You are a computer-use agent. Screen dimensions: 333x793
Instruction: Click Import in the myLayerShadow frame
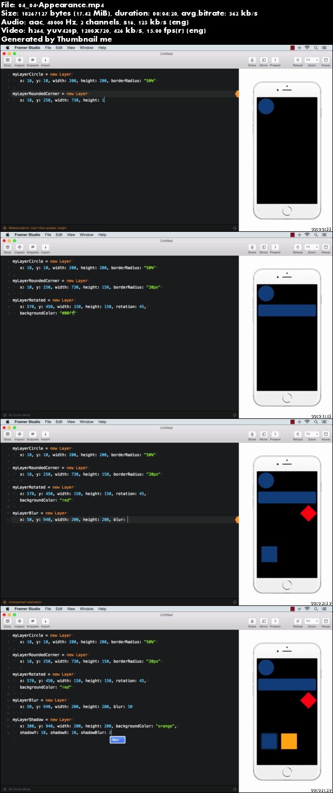45,623
